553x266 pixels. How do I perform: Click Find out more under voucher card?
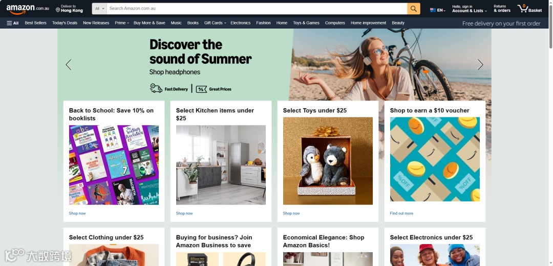point(401,213)
